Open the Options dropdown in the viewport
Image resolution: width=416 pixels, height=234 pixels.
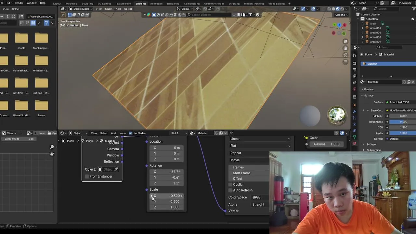click(342, 15)
